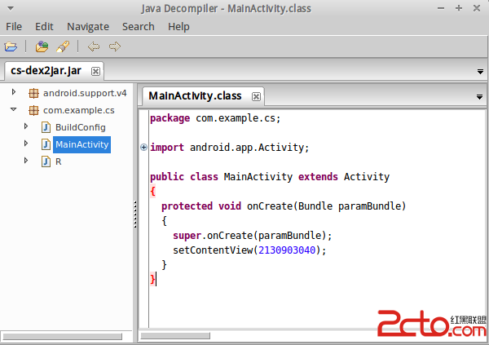Maximize the Java Decompiler window
The image size is (489, 345).
point(458,8)
